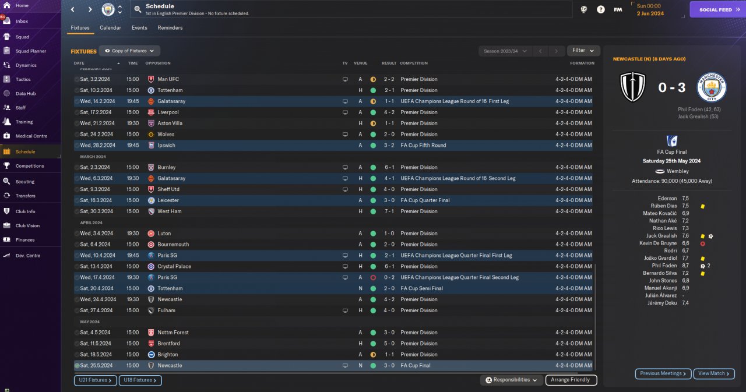Go to the previous season arrow
The image size is (746, 392).
coord(540,51)
